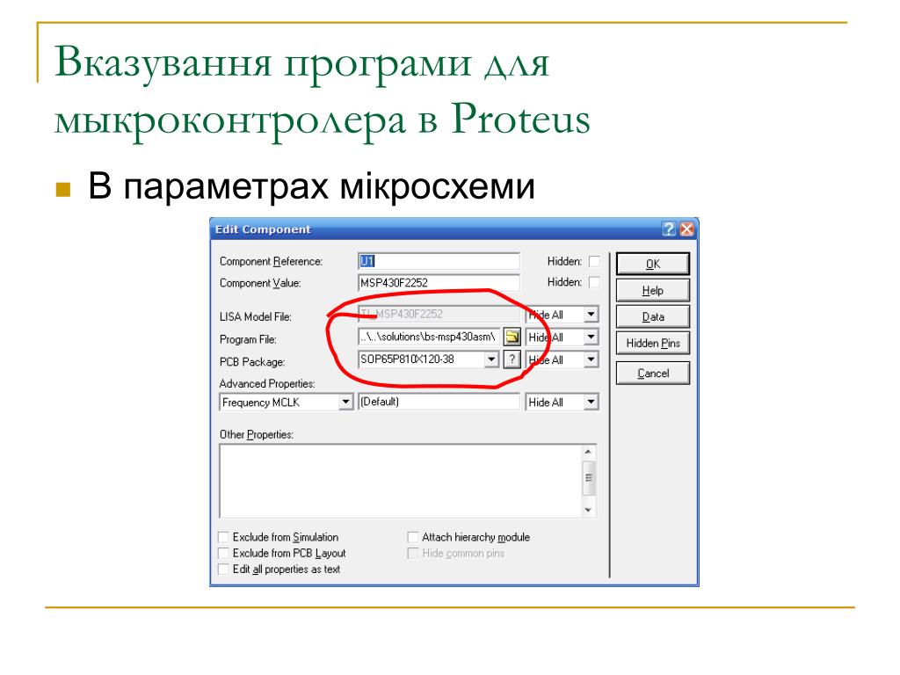The width and height of the screenshot is (900, 675).
Task: Expand the Frequency MCLK advanced property dropdown
Action: tap(345, 402)
